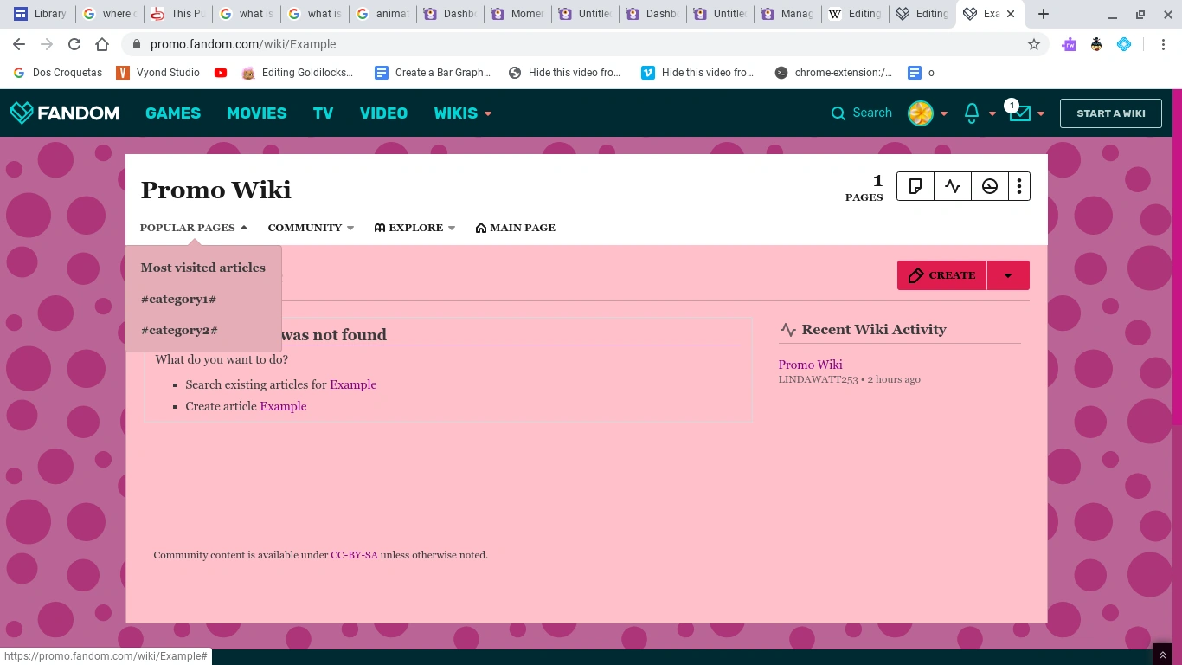Open the YouTube bookmark icon
The image size is (1182, 665).
coord(221,73)
